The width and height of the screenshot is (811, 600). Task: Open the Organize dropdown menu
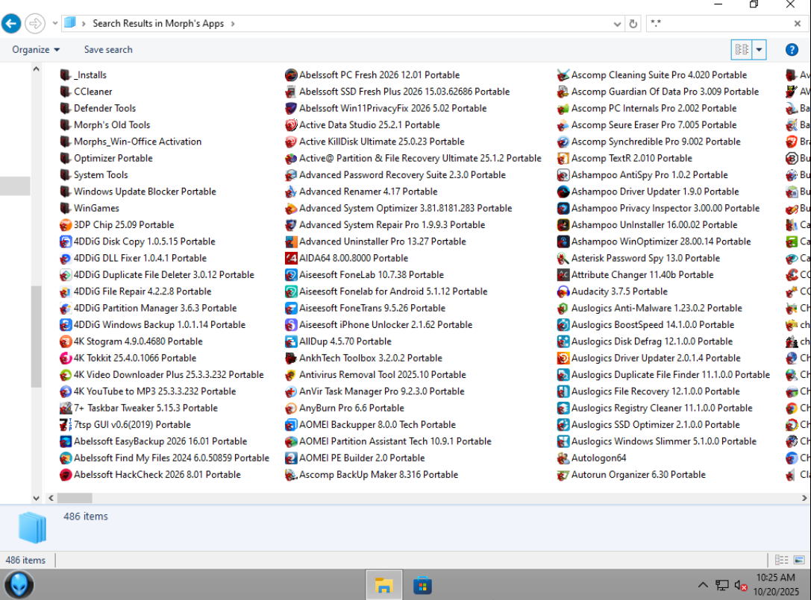point(36,50)
